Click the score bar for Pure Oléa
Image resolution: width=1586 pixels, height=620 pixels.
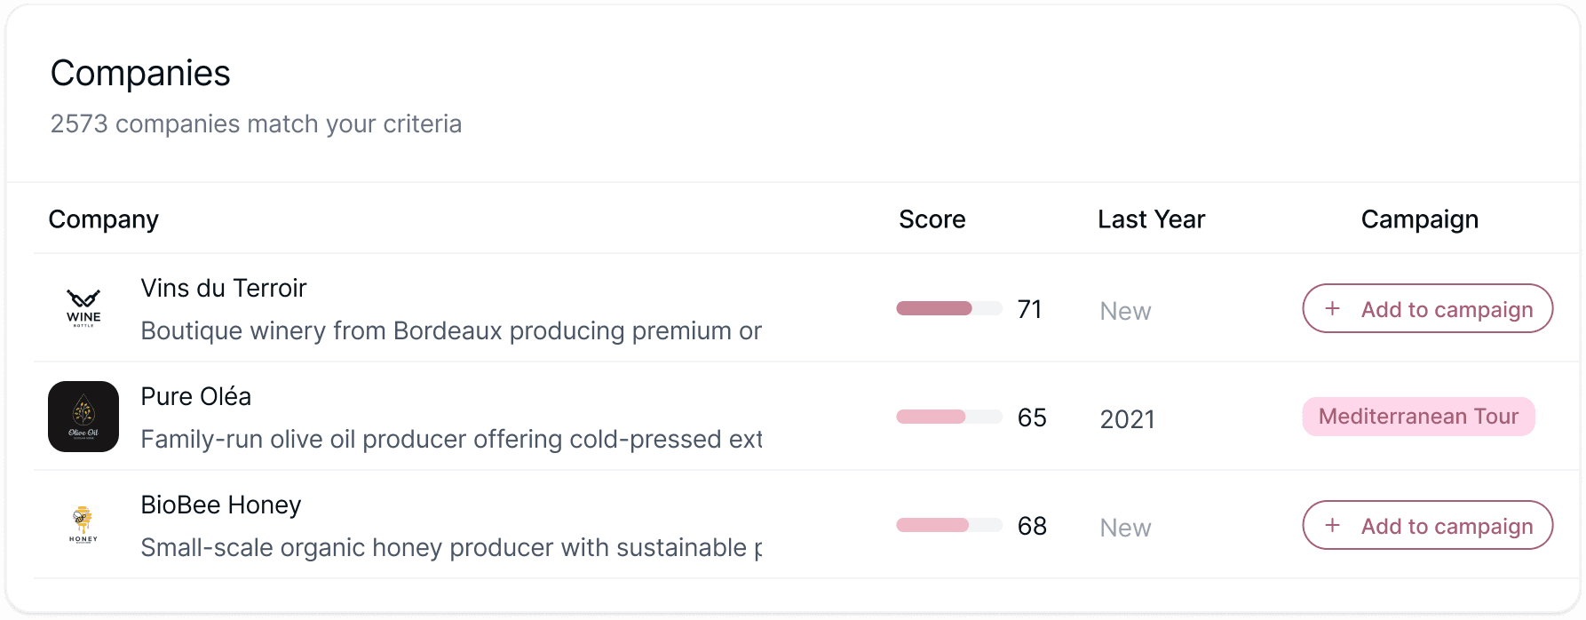point(948,417)
